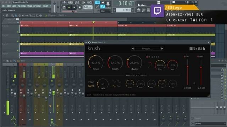Select the Slice tool in the playlist toolbar
Screen dimensions: 227x127
point(30,16)
